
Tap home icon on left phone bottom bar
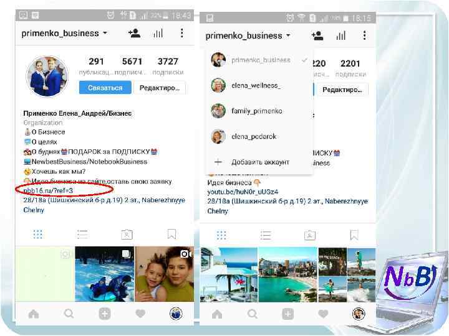click(x=34, y=314)
